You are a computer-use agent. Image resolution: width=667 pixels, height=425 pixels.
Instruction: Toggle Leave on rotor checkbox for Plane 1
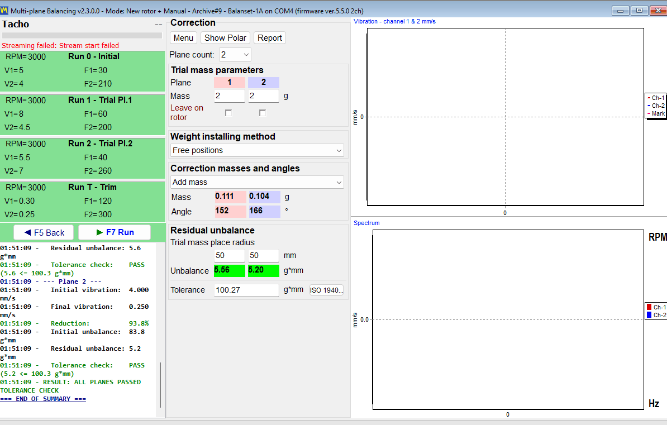228,113
